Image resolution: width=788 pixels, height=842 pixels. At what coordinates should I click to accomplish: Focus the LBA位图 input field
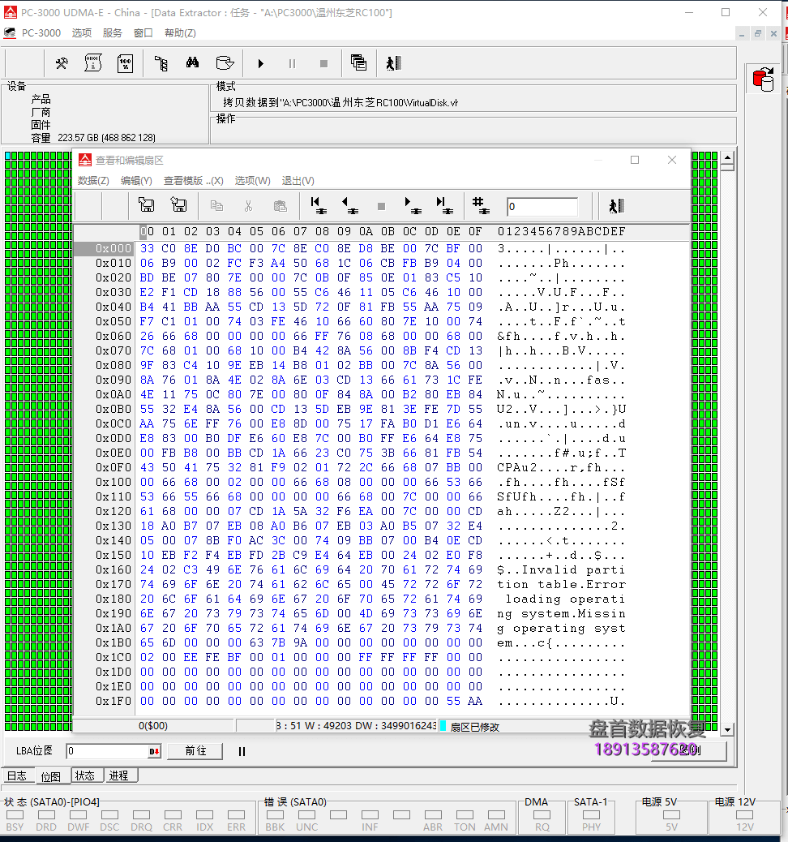point(107,750)
